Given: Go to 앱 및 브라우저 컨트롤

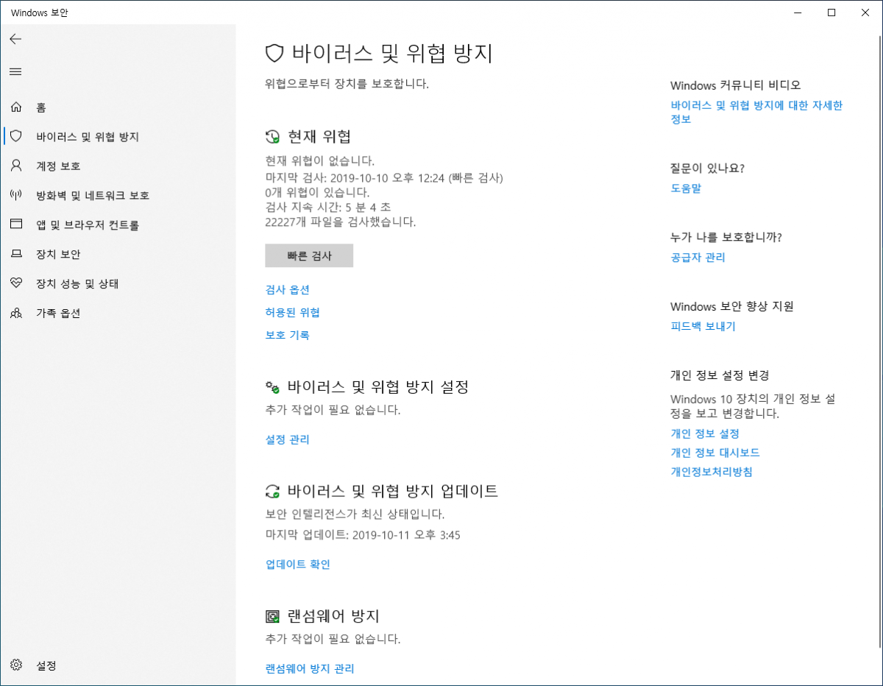Looking at the screenshot, I should 88,224.
